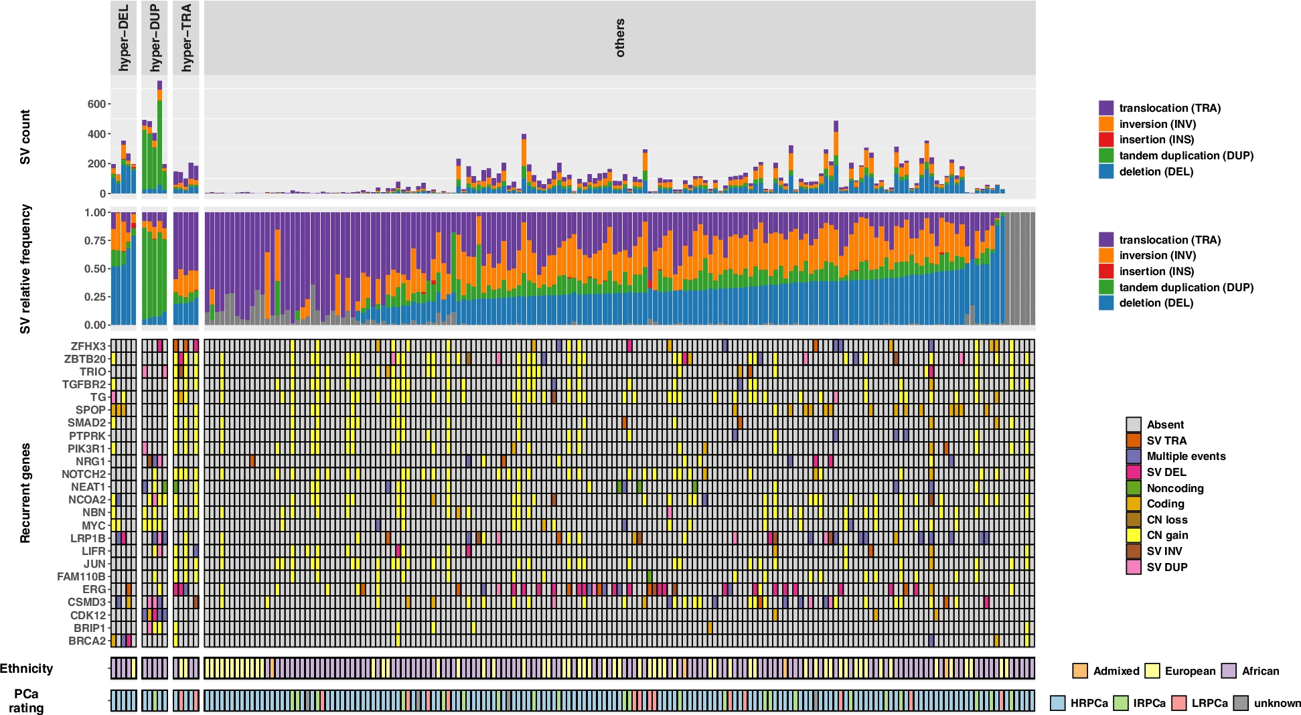Click the SMAD2 gene label

pos(87,422)
